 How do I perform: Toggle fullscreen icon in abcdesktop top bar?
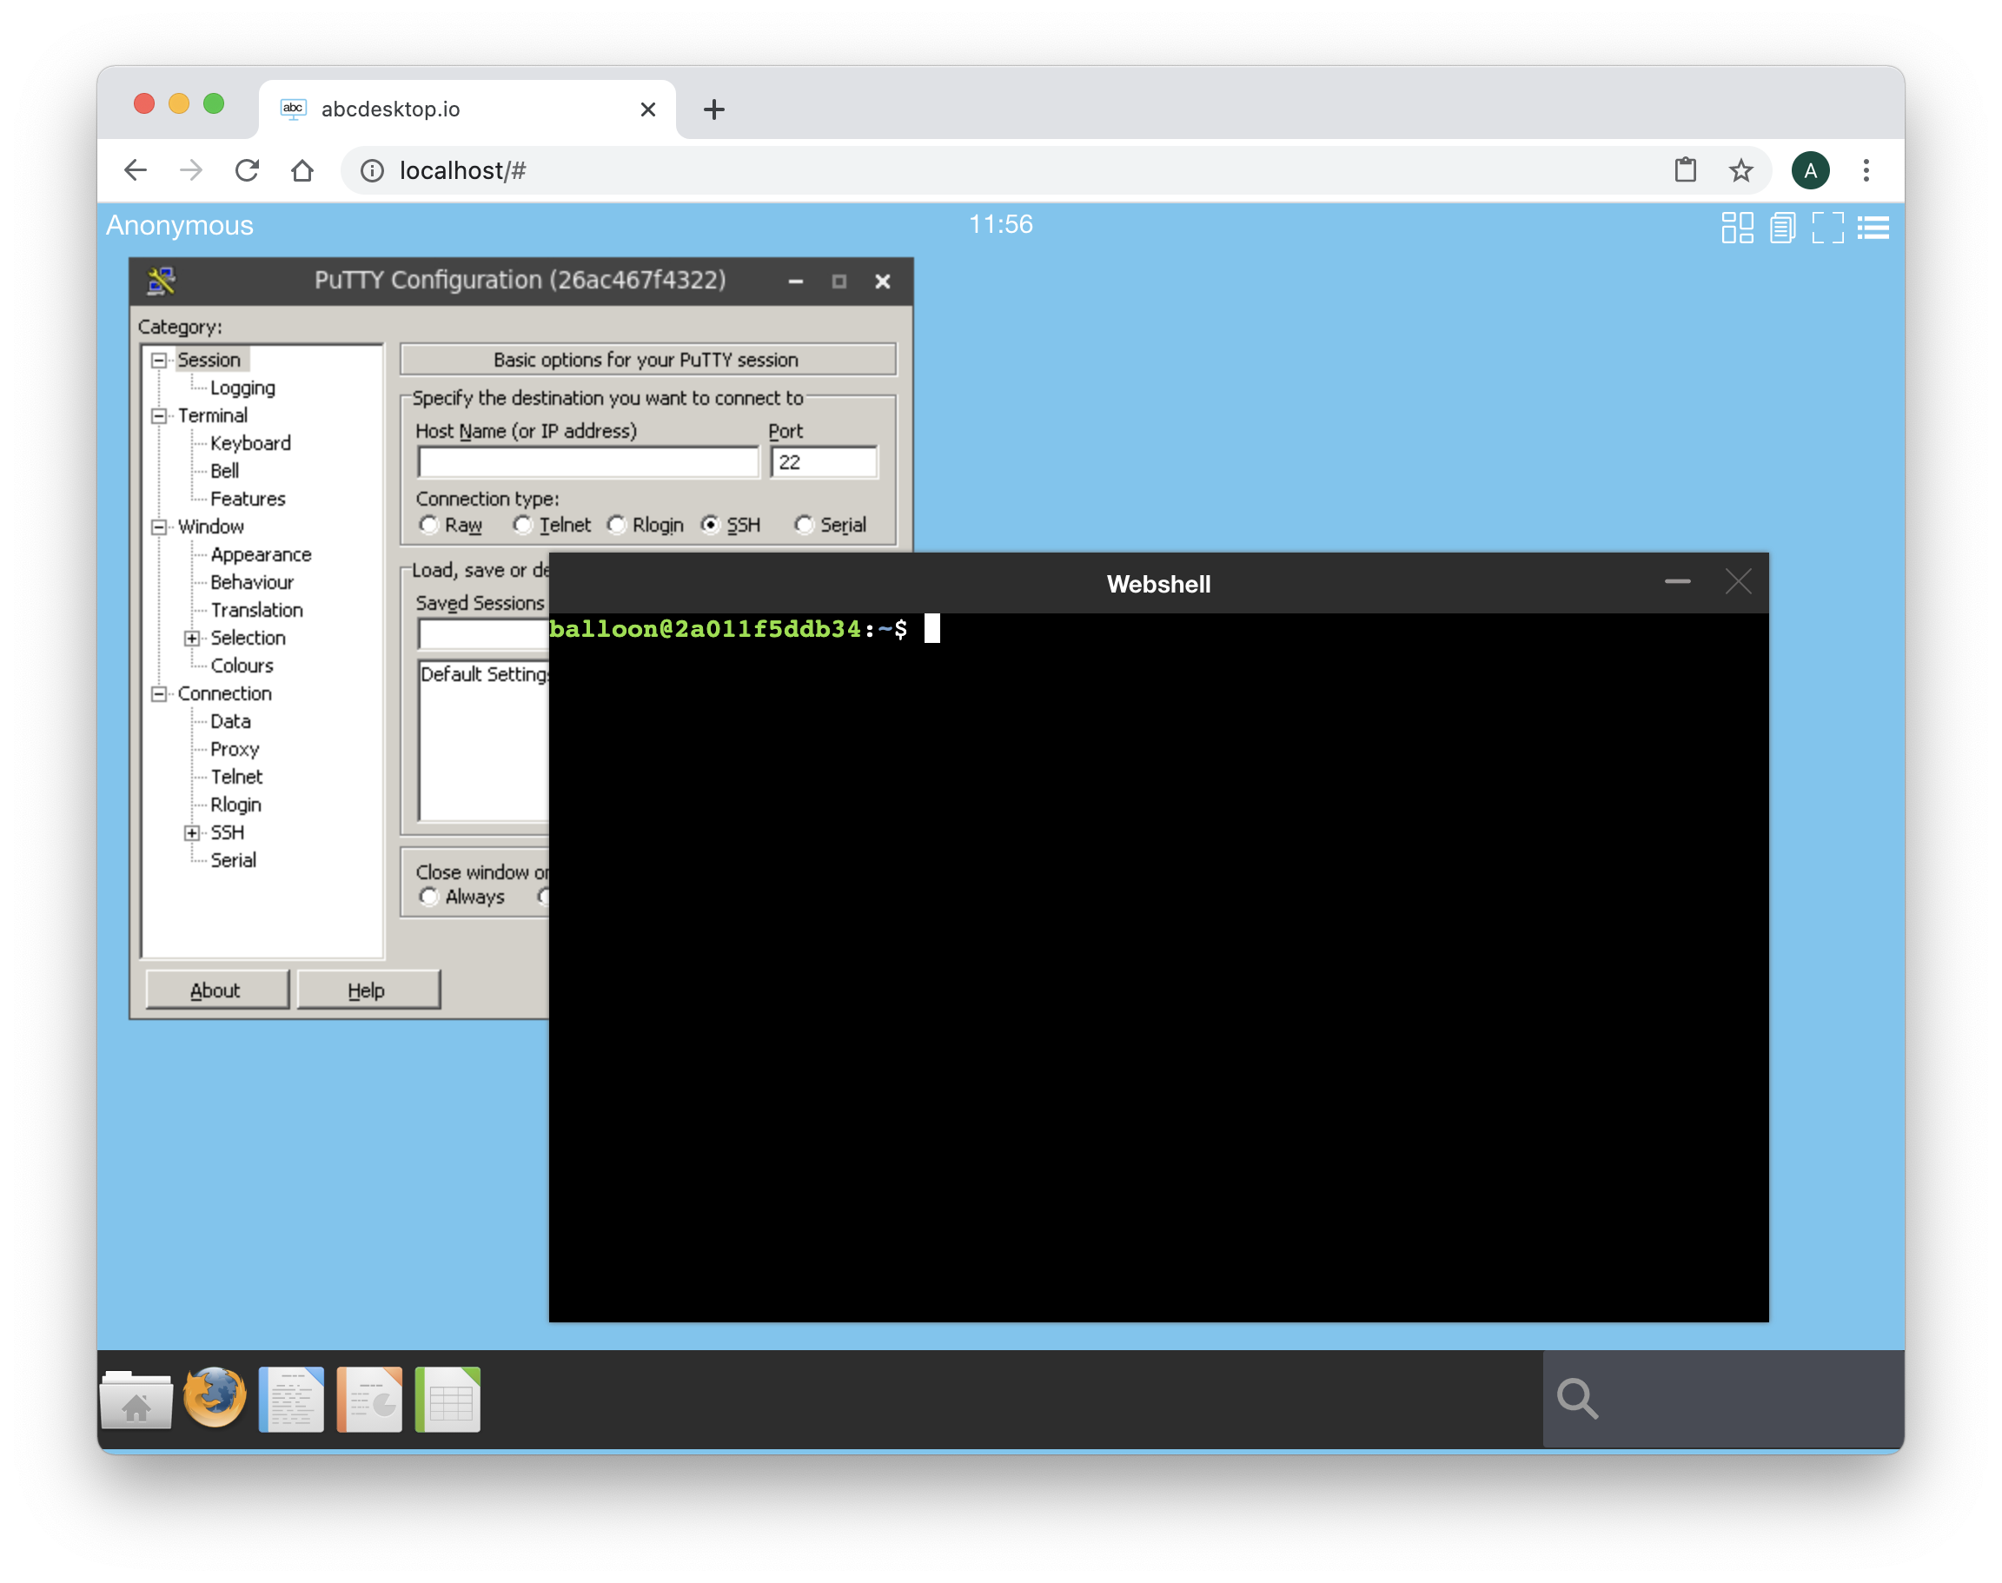pos(1827,227)
